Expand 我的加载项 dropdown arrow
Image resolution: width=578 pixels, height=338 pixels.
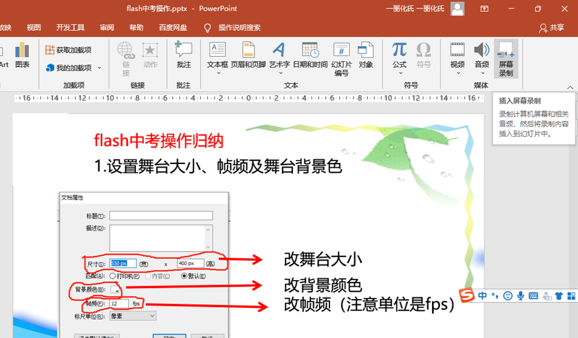pos(100,68)
